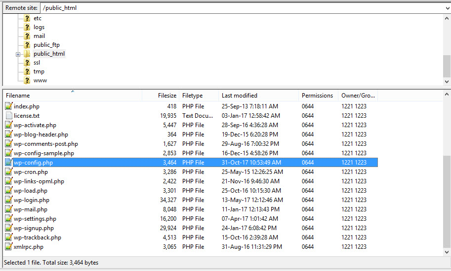Viewport: 451px width, 271px height.
Task: Select the index.php filename
Action: click(27, 106)
